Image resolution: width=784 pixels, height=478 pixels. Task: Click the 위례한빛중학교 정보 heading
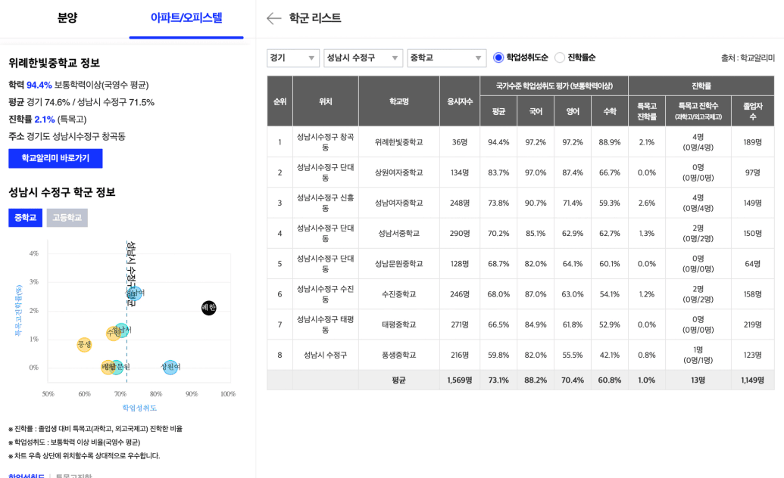click(x=54, y=63)
